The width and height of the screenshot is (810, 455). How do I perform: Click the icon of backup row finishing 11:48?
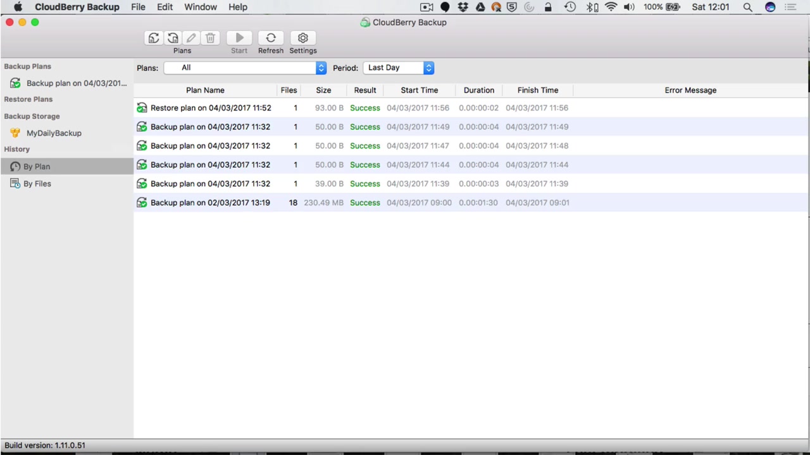(x=142, y=146)
